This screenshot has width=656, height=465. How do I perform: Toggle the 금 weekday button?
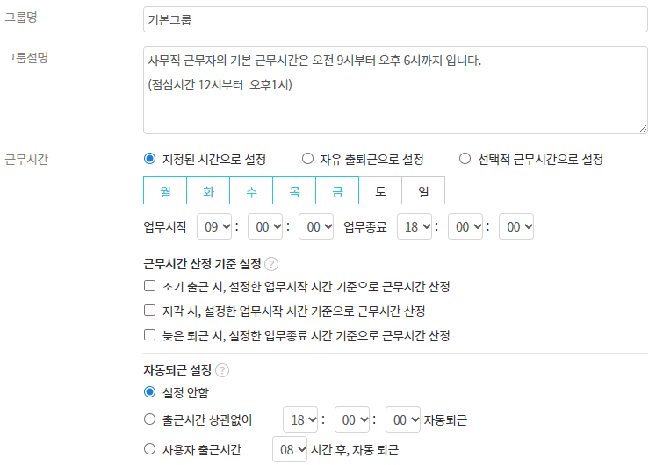point(337,190)
